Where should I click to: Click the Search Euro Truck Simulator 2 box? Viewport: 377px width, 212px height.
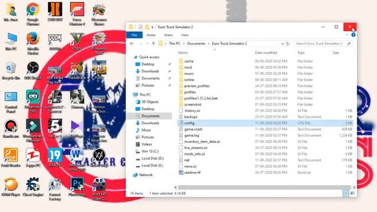point(323,44)
